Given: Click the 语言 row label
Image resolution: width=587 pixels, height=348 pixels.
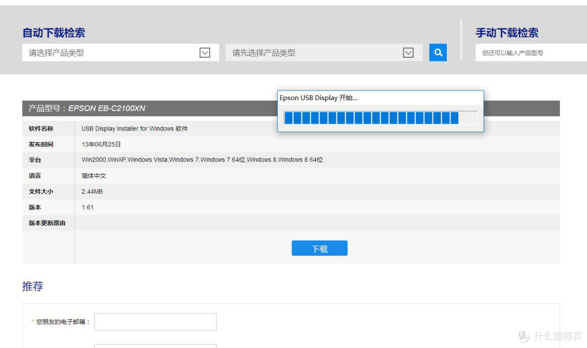Looking at the screenshot, I should point(35,176).
